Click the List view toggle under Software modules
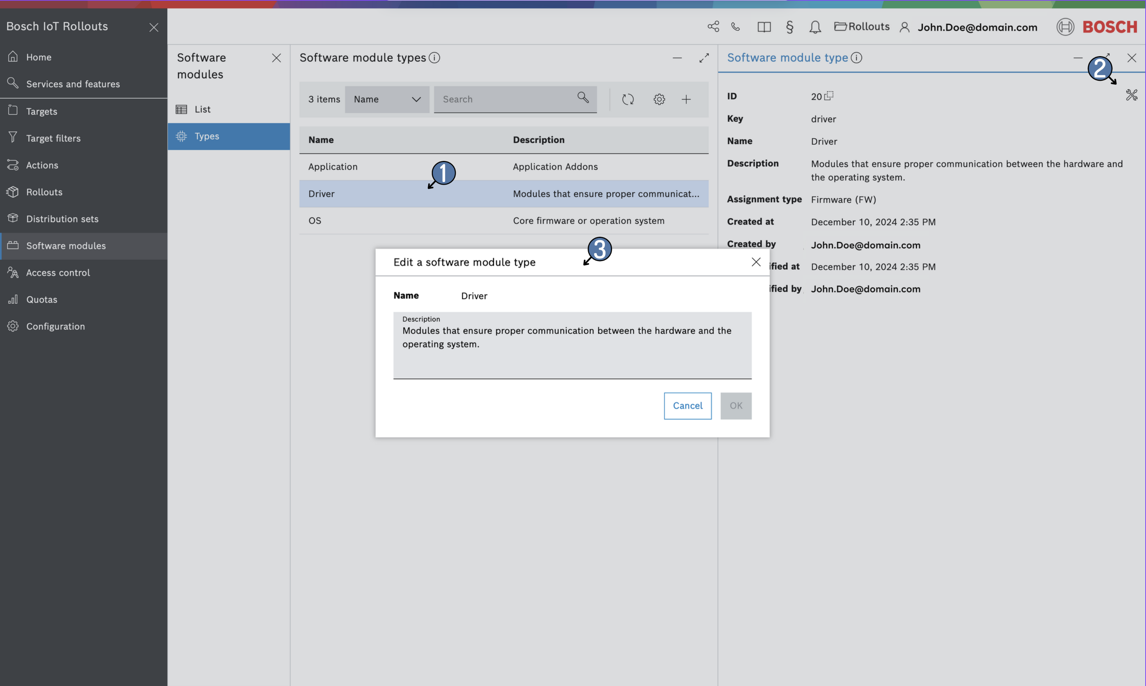The width and height of the screenshot is (1146, 686). click(202, 109)
